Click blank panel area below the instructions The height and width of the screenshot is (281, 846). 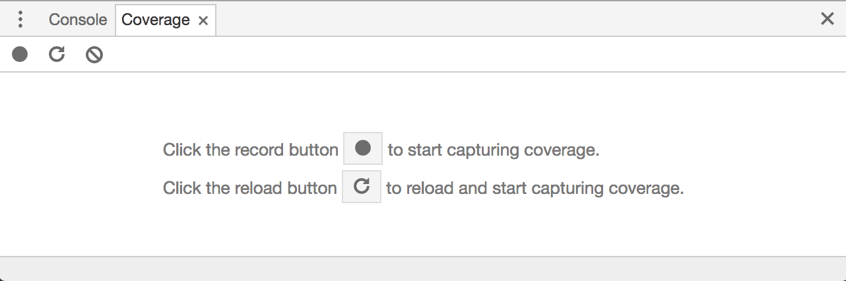422,228
